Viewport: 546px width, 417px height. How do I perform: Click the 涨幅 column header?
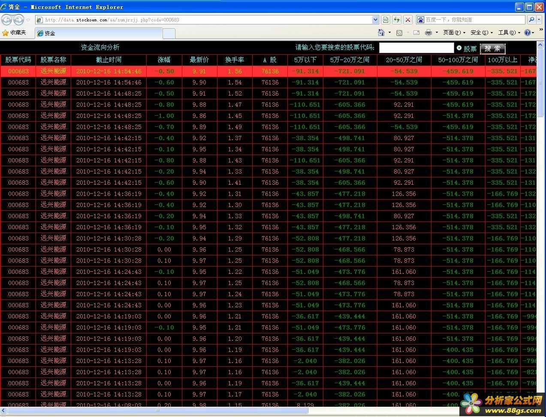[x=164, y=60]
